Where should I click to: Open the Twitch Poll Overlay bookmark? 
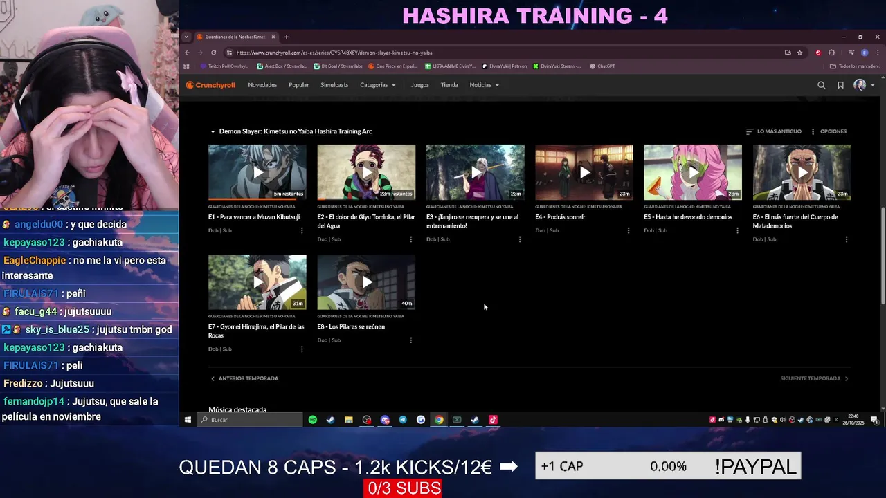(x=225, y=66)
